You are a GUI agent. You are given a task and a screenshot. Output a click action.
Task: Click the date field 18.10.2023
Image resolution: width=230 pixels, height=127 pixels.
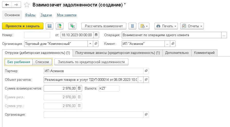click(x=77, y=35)
